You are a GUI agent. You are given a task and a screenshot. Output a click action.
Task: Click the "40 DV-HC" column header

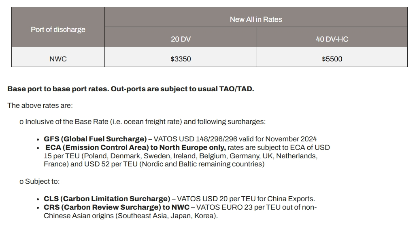coord(332,39)
